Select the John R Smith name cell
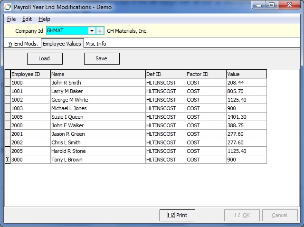This screenshot has height=227, width=304. 97,83
